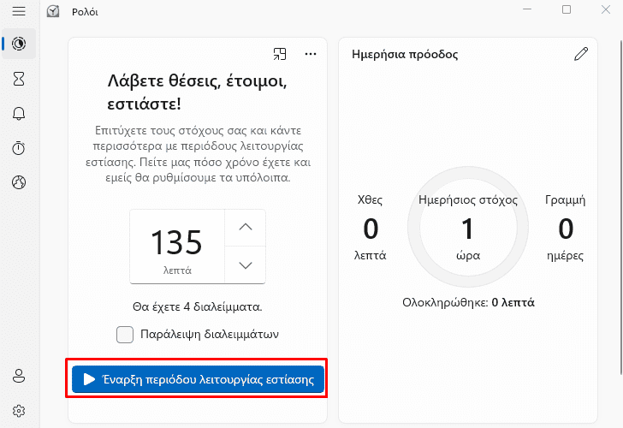Open the account sign-in icon
Viewport: 623px width, 428px height.
[19, 376]
